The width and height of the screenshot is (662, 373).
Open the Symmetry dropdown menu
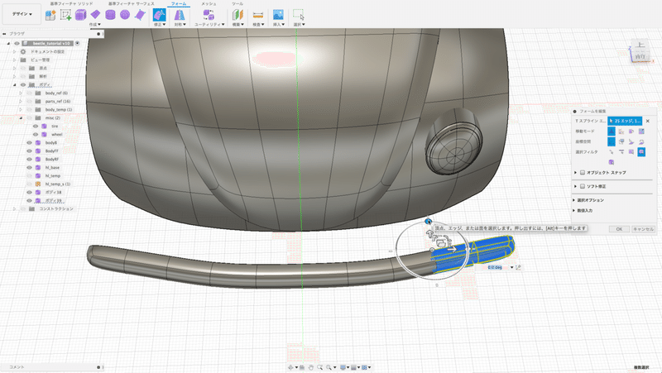click(x=180, y=25)
